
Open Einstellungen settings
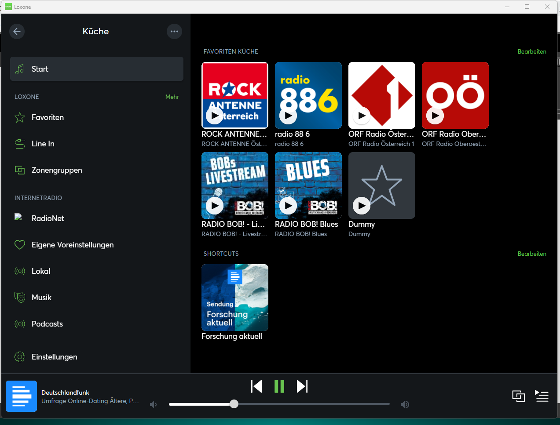tap(97, 357)
